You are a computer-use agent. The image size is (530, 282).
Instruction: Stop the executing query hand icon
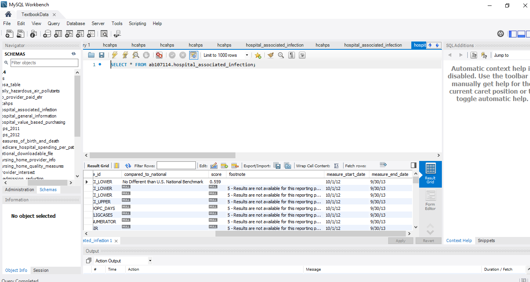pos(146,55)
